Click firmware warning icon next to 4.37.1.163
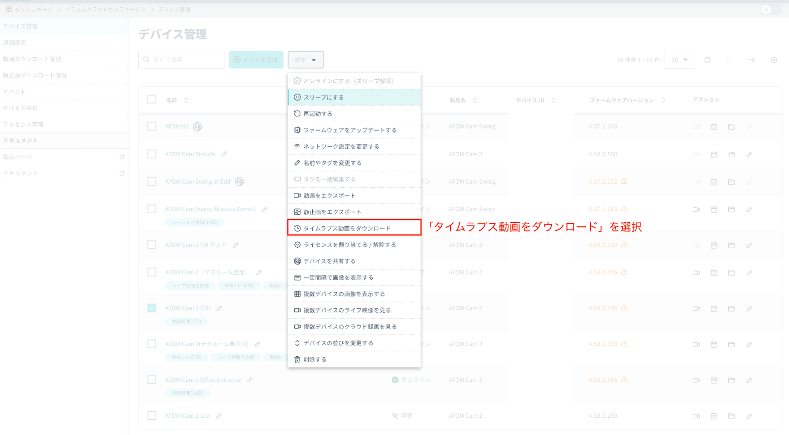The image size is (789, 435). 624,209
